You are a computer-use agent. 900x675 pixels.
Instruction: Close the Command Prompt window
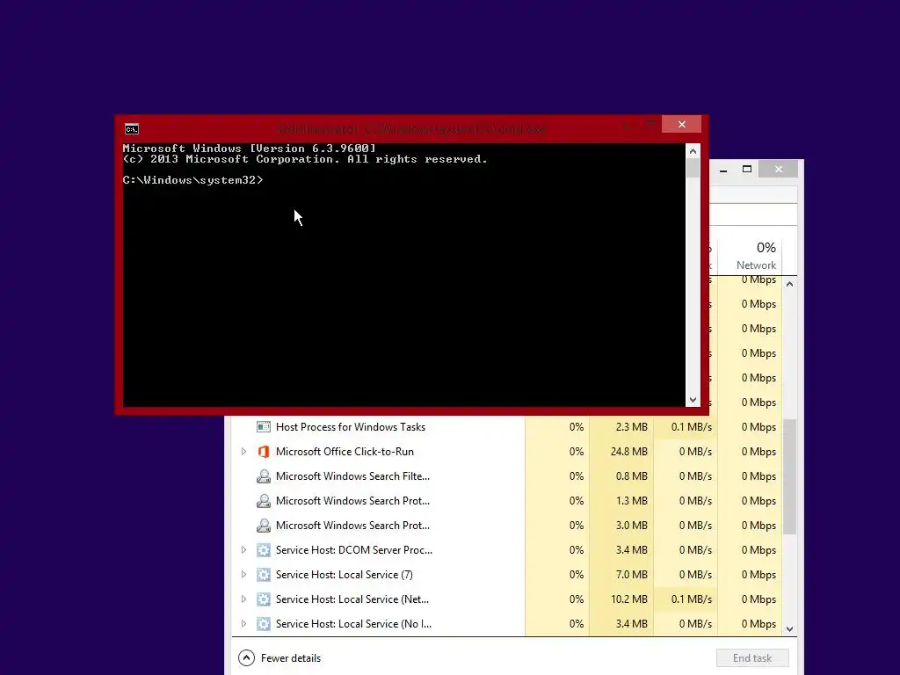[x=681, y=124]
